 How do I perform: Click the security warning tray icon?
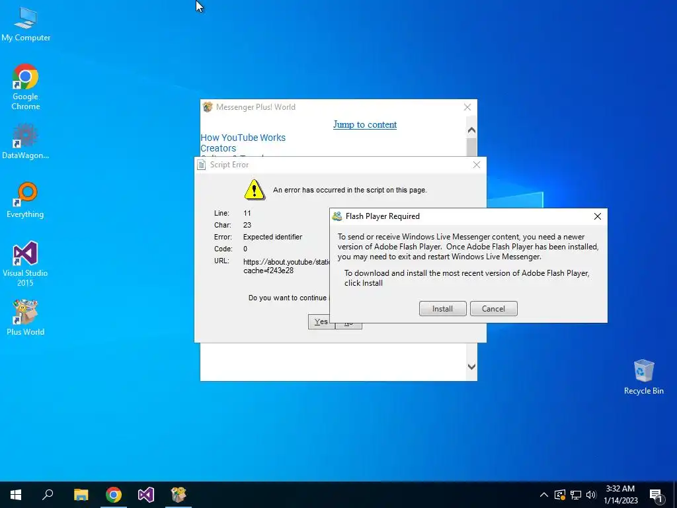559,495
